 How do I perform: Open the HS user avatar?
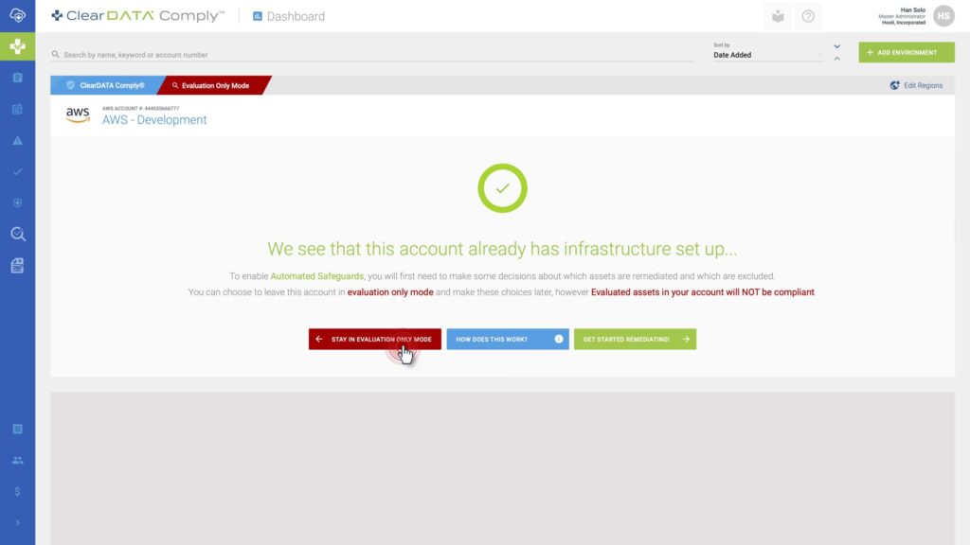coord(944,16)
